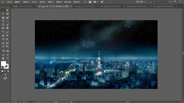Select the Rectangle tool

(x=3, y=25)
